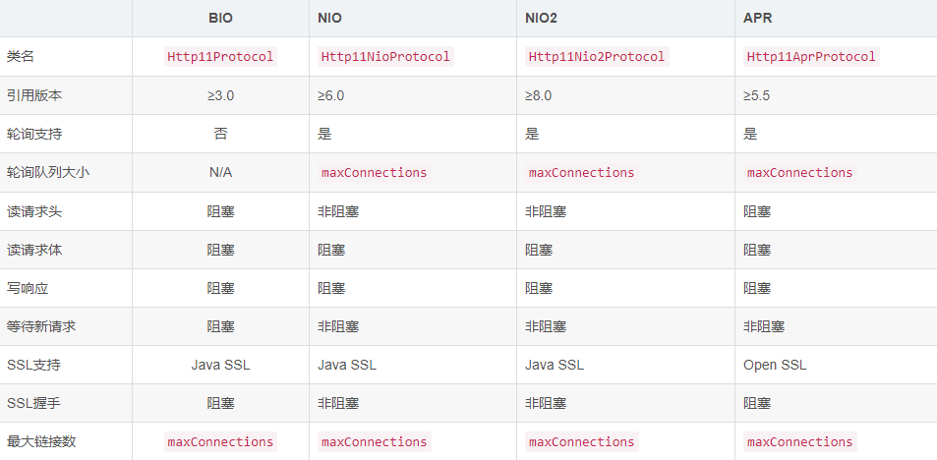Screen dimensions: 937x460
Task: Click the Http11AprProtocol class name
Action: (810, 56)
